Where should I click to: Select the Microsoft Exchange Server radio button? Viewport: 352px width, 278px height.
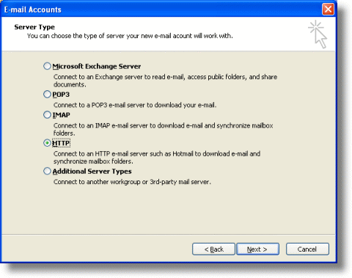pos(47,66)
